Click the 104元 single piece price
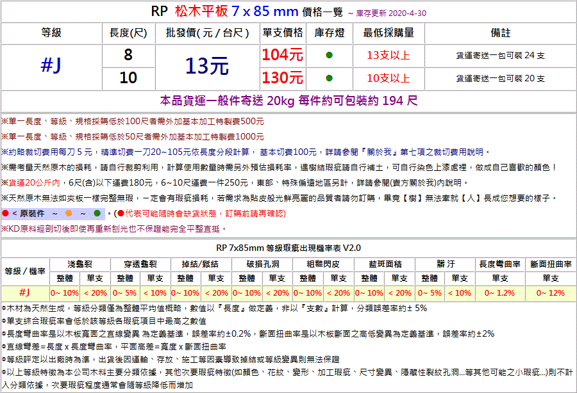The image size is (577, 393). coord(282,55)
